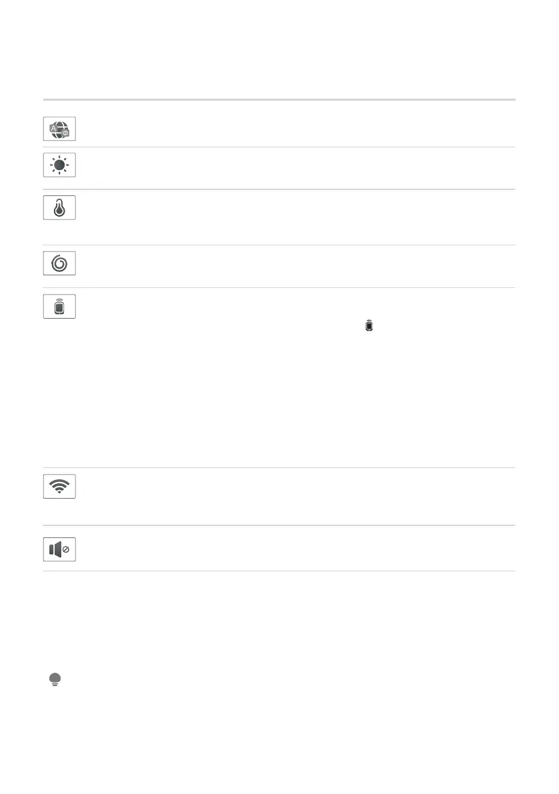
Task: Click the muted speaker icon
Action: pyautogui.click(x=59, y=549)
